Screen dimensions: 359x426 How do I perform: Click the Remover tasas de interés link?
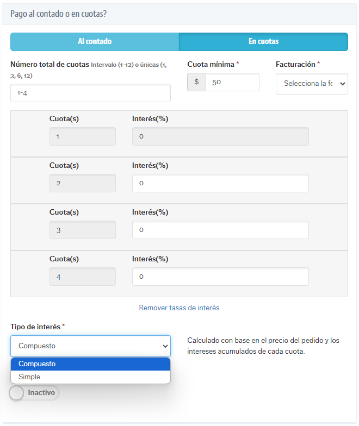point(179,308)
